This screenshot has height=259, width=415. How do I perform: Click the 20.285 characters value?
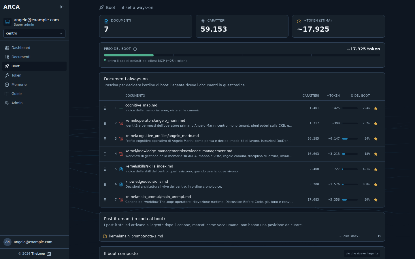tap(313, 139)
